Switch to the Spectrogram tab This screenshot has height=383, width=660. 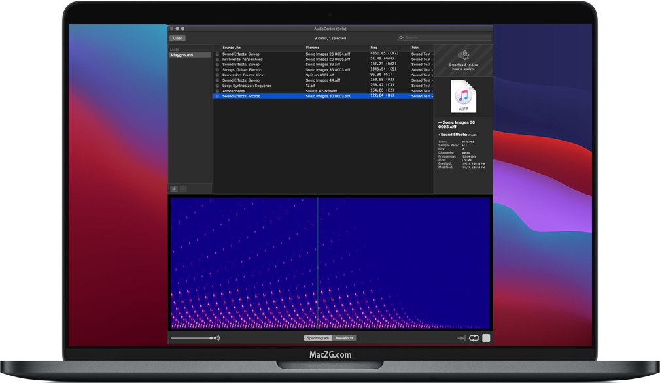click(x=319, y=337)
